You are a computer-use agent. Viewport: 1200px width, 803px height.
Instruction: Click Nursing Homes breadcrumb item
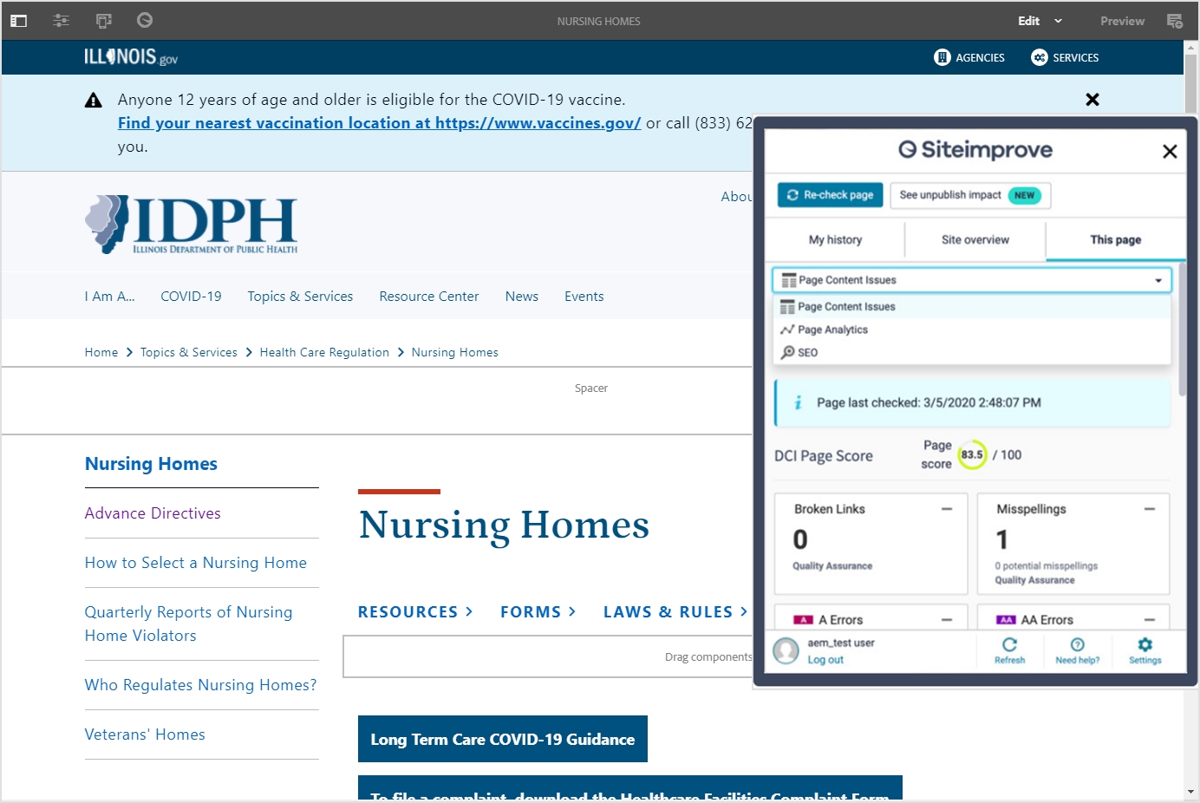[x=455, y=352]
